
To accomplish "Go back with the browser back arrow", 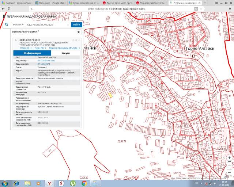I will point(3,9).
